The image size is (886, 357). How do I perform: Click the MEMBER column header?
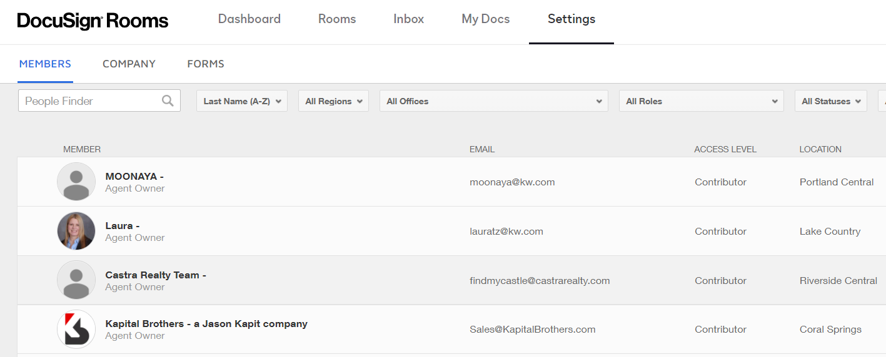click(82, 149)
